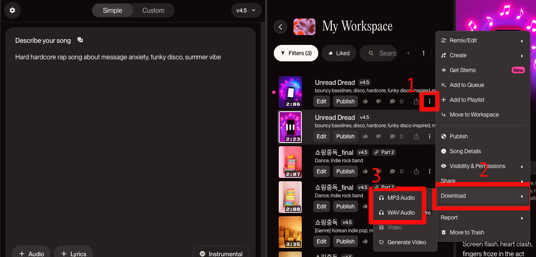536x257 pixels.
Task: Edit the Unread Dread 2:23 song
Action: point(322,136)
